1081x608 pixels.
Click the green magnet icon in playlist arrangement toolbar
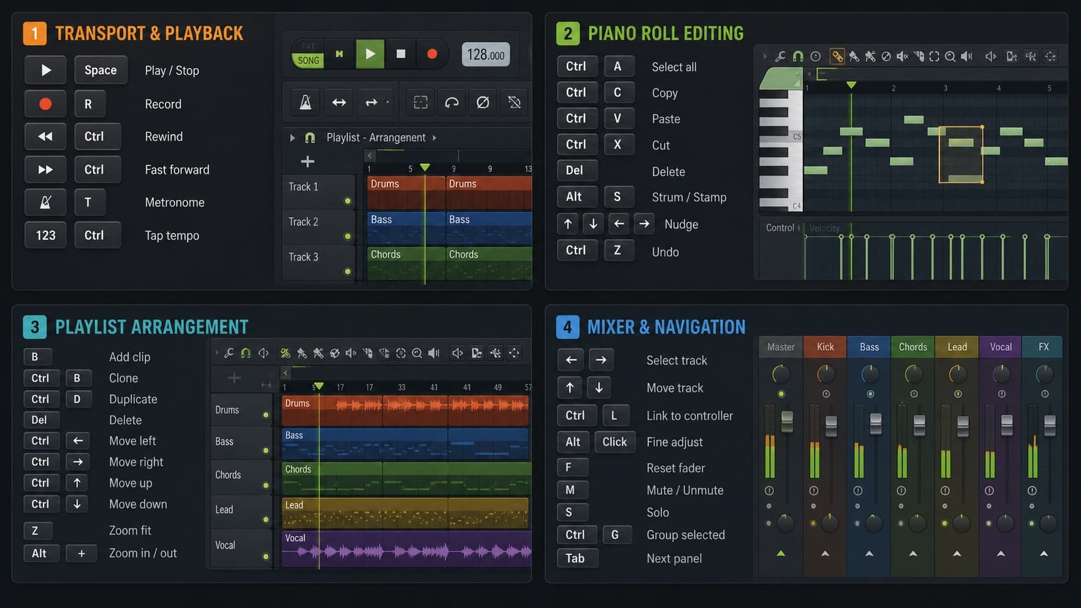pyautogui.click(x=246, y=353)
